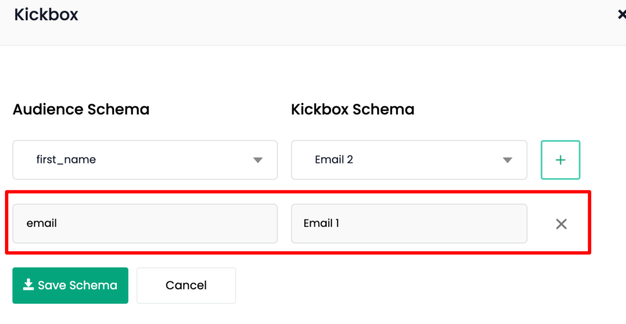This screenshot has height=324, width=626.
Task: Open the Kickbox Schema Email 2 select box
Action: click(x=409, y=160)
